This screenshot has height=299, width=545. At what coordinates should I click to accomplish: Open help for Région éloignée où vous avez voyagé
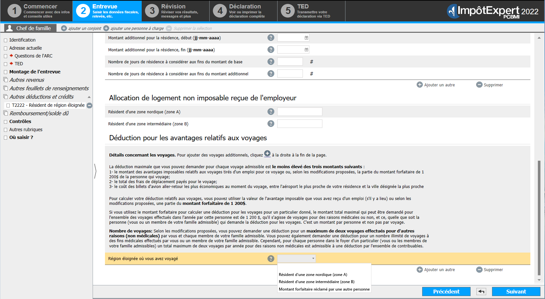pos(271,259)
